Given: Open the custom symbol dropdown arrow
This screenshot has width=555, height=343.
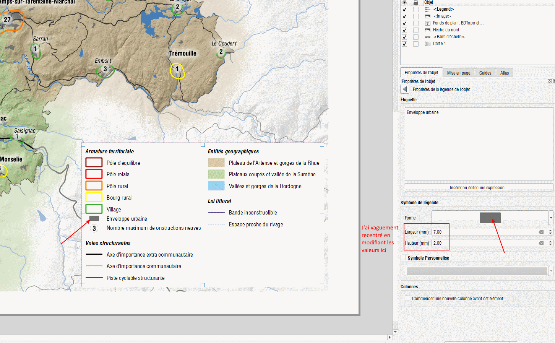Looking at the screenshot, I should point(551,271).
